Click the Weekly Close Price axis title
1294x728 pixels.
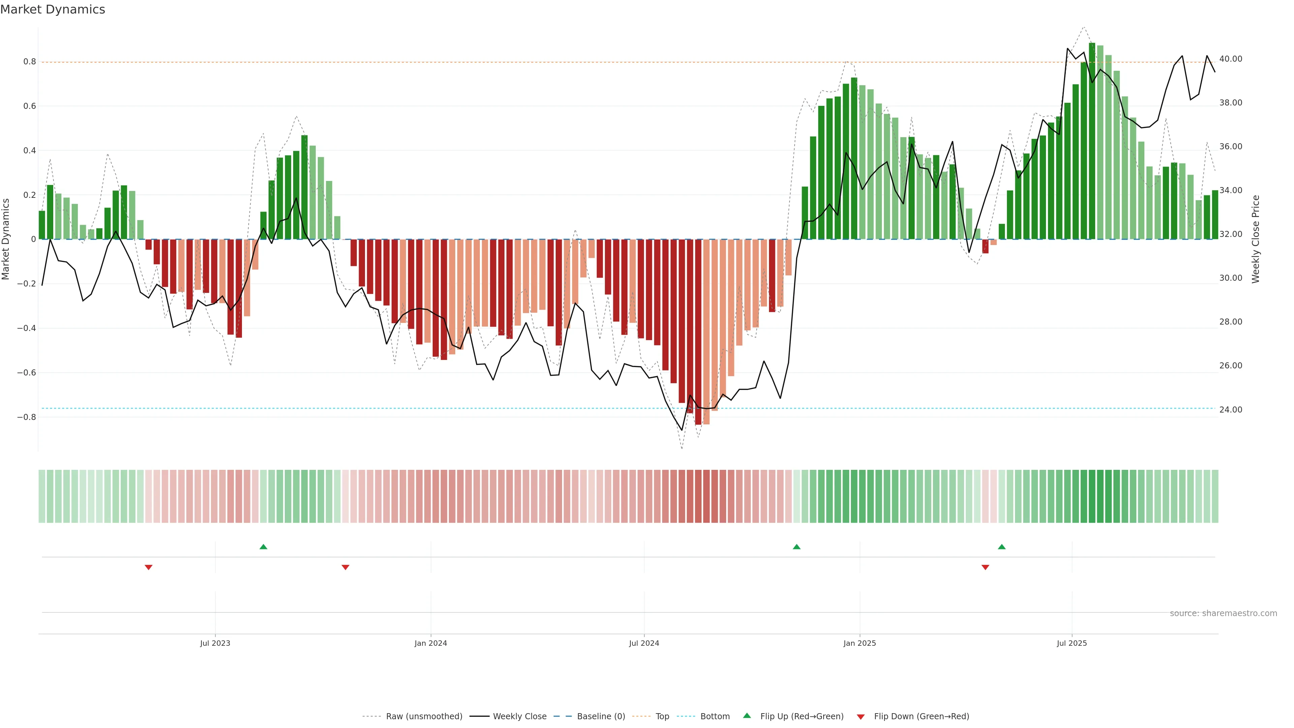pos(1255,239)
